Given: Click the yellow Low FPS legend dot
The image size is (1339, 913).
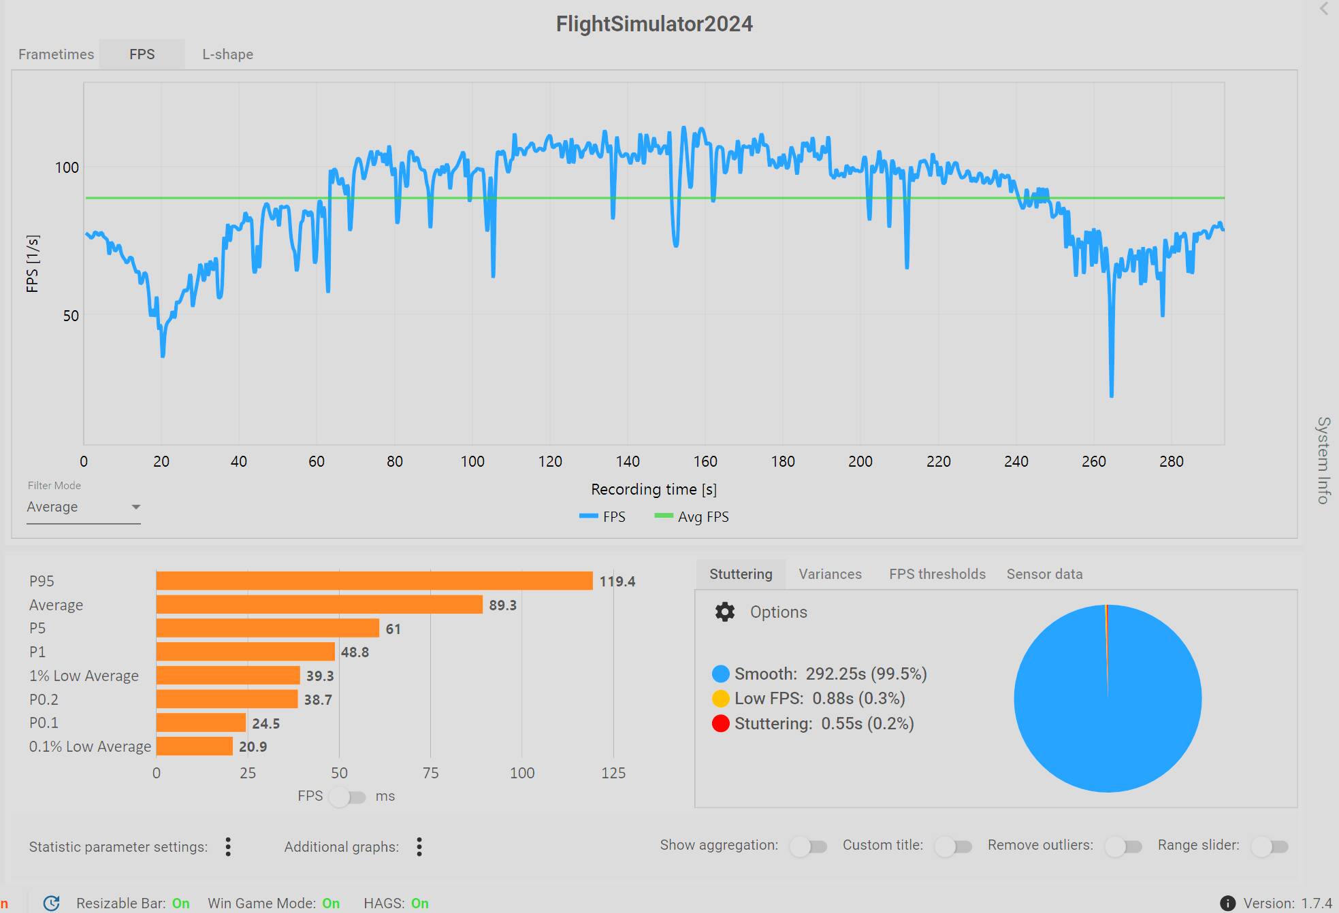Looking at the screenshot, I should [720, 699].
